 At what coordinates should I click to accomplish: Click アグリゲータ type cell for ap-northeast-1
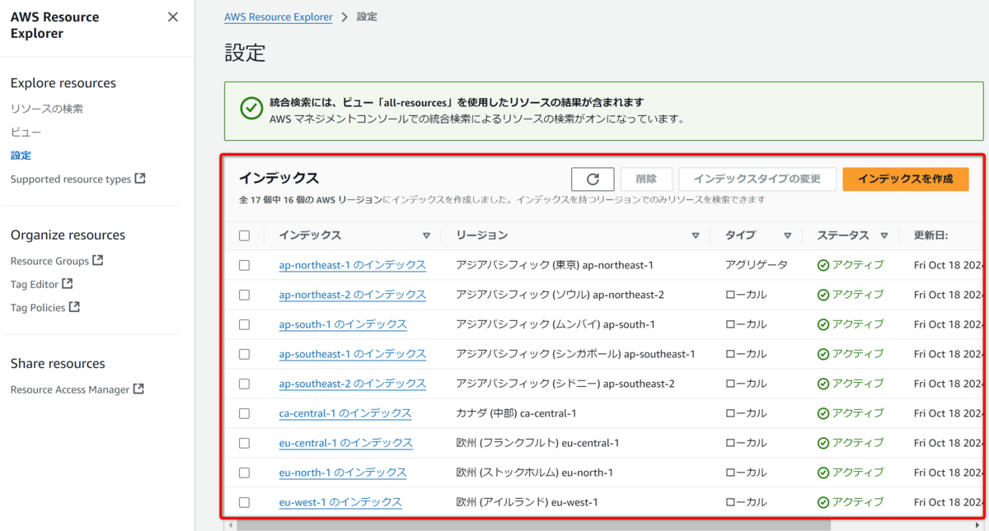point(757,265)
